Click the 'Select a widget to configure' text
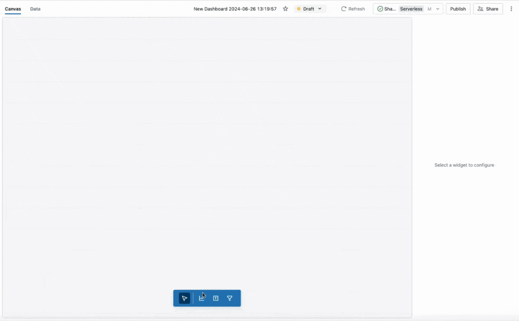 [464, 165]
